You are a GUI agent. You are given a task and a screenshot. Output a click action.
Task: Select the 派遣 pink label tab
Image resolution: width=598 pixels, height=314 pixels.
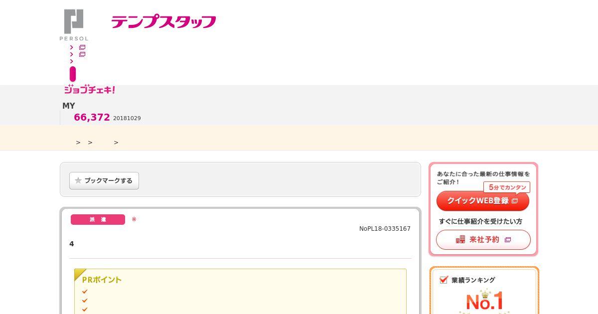point(98,220)
